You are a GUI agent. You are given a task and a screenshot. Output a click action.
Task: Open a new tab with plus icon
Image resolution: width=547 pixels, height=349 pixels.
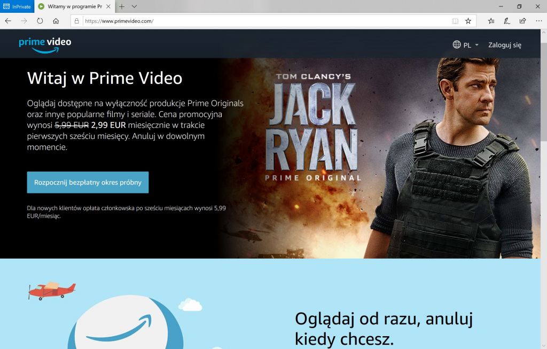121,6
